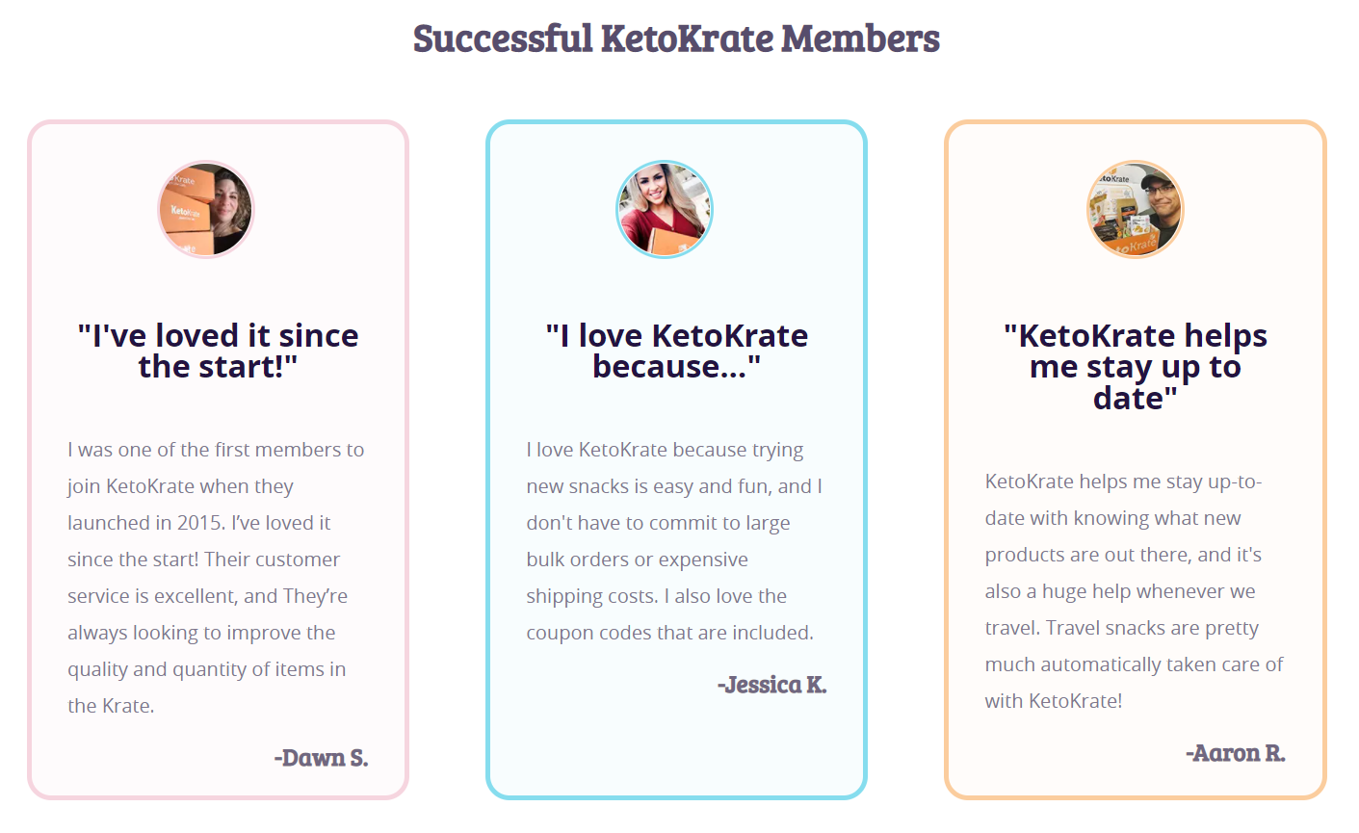Click Aaron R.'s circular profile photo
This screenshot has height=833, width=1359.
[x=1136, y=209]
